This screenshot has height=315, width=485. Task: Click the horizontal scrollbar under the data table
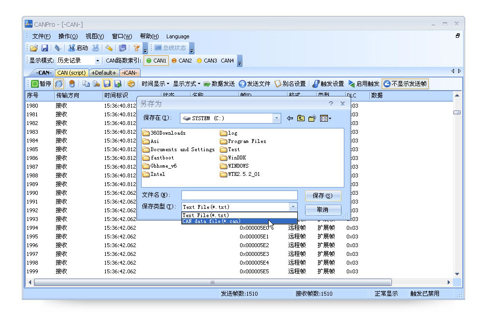[x=212, y=282]
